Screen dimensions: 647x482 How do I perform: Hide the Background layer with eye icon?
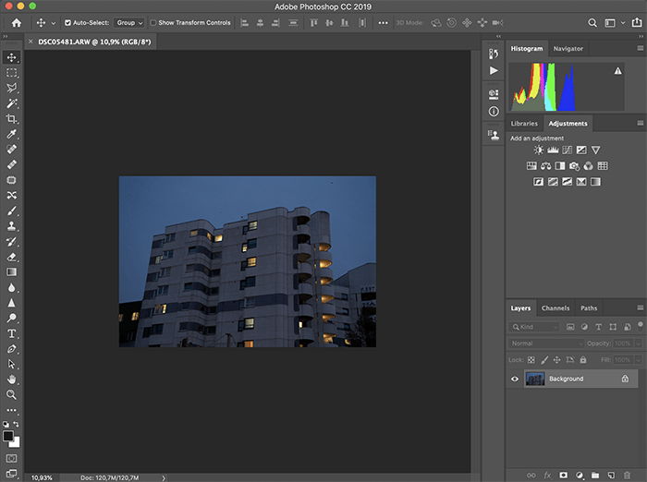(x=515, y=379)
